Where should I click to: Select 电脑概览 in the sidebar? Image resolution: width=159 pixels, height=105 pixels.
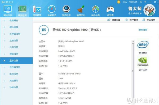(x=14, y=20)
